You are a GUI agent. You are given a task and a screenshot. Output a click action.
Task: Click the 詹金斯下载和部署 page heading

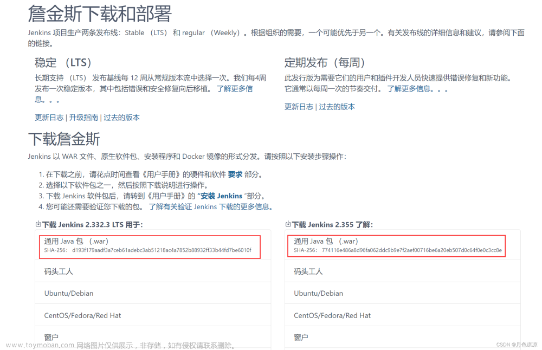tap(100, 14)
